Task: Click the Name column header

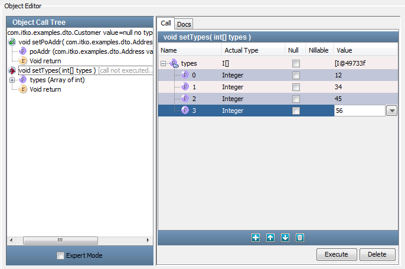Action: click(190, 50)
